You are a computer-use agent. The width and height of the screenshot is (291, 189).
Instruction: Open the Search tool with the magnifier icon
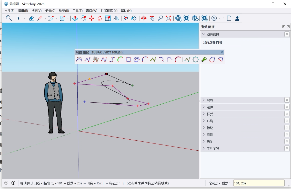click(9, 18)
